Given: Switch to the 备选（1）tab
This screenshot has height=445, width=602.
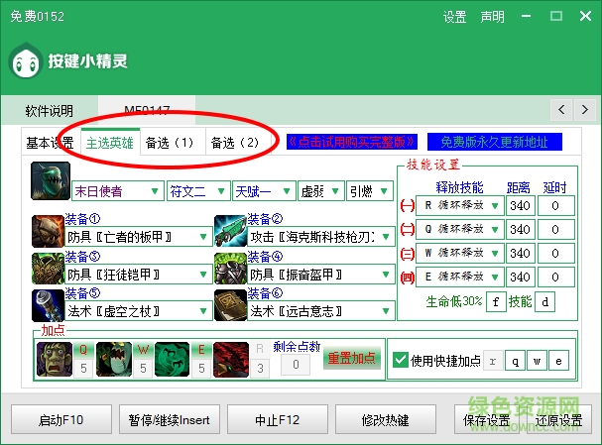Looking at the screenshot, I should (170, 143).
